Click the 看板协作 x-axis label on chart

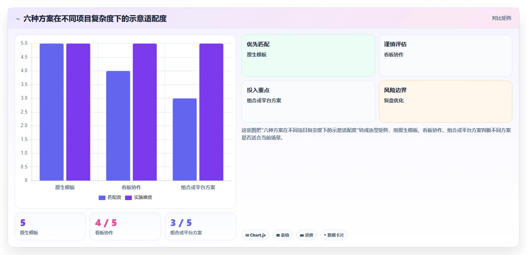pyautogui.click(x=131, y=187)
